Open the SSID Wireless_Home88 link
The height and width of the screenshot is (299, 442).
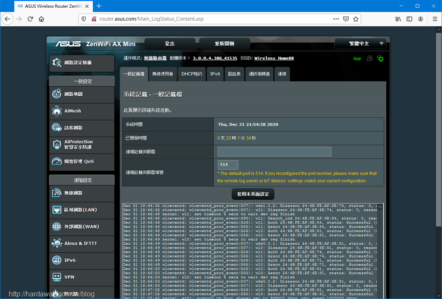tap(274, 58)
